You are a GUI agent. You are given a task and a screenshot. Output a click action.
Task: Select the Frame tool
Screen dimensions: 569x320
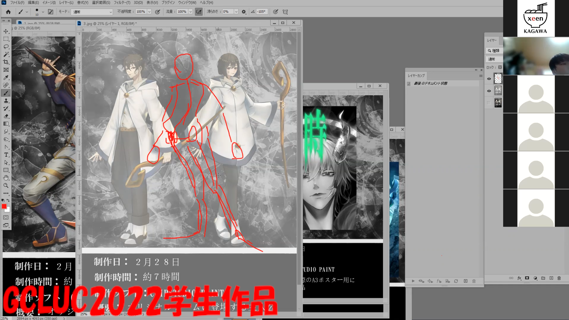click(x=6, y=70)
